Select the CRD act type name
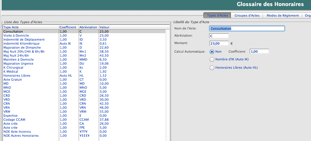The height and width of the screenshot is (141, 311). pos(7,96)
